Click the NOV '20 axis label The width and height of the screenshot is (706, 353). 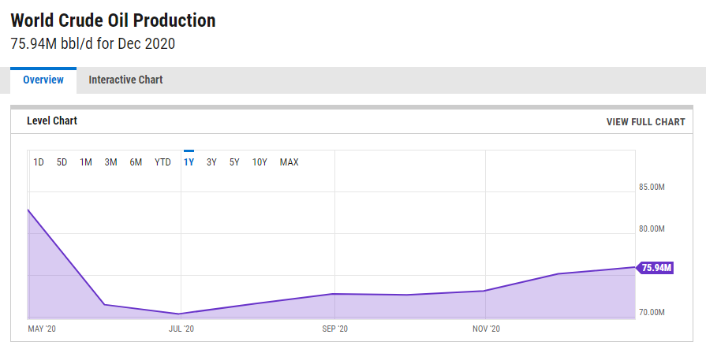coord(485,329)
